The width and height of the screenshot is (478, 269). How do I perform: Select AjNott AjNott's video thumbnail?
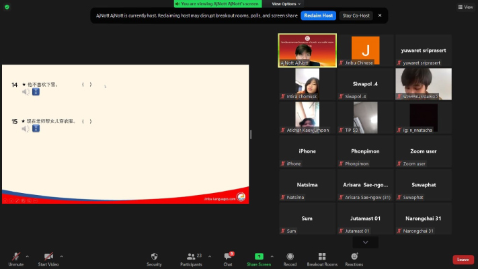coord(307,50)
